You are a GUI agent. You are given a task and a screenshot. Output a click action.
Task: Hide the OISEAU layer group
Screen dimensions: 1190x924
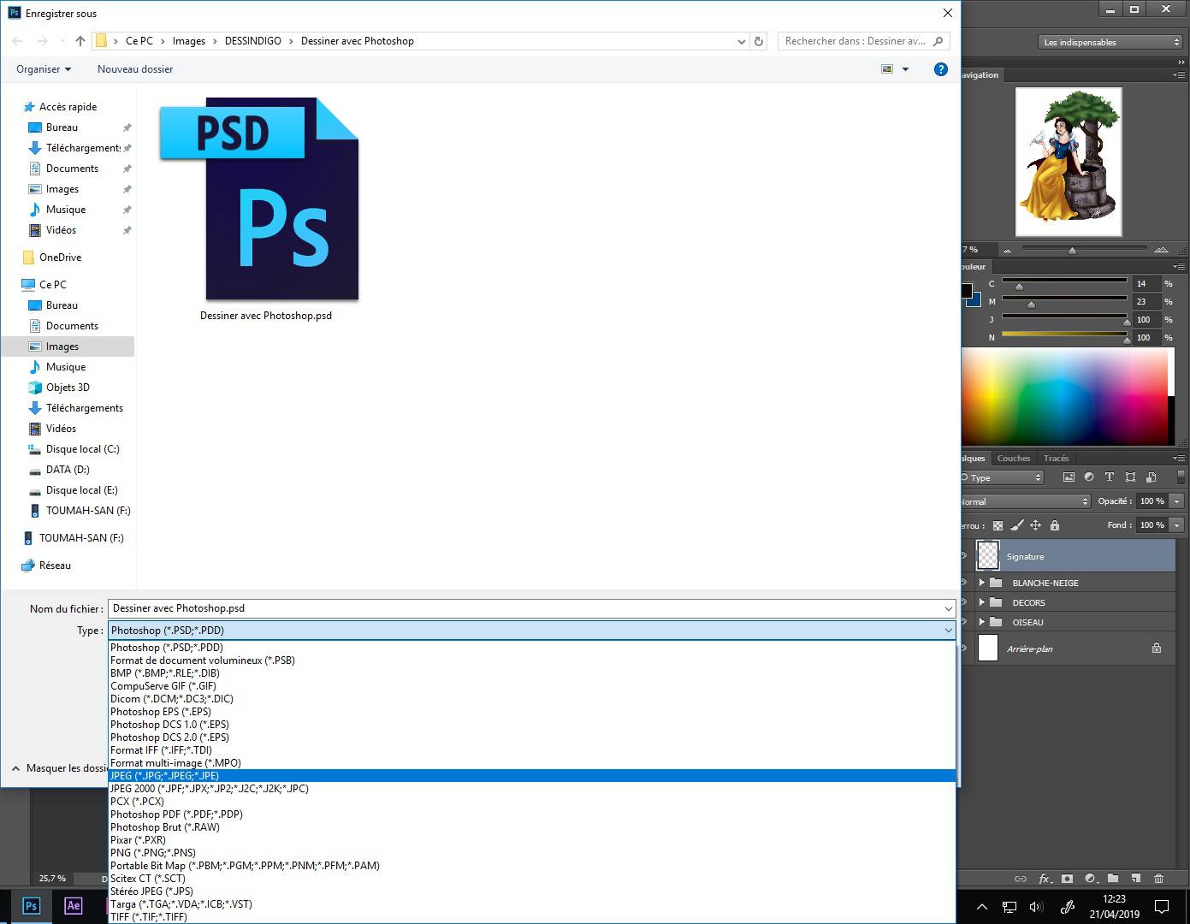coord(964,622)
